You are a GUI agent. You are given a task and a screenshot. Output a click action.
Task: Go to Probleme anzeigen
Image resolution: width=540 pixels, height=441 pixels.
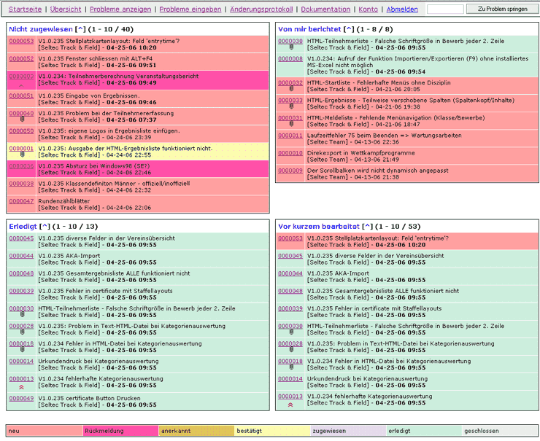(x=120, y=9)
